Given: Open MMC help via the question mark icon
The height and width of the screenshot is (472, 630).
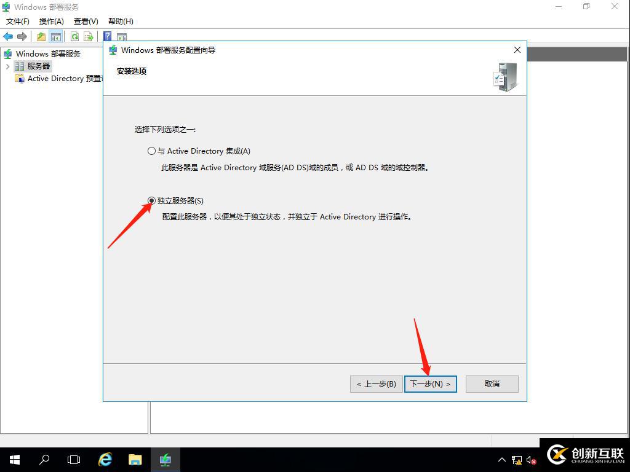Looking at the screenshot, I should [106, 36].
